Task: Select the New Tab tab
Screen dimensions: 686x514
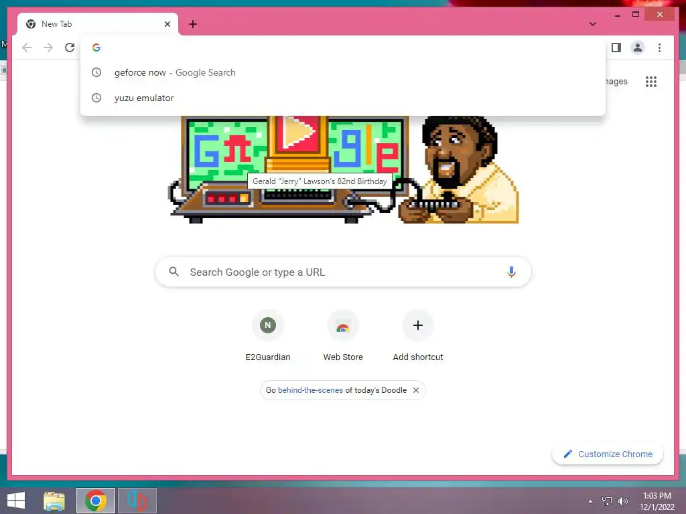Action: (x=98, y=24)
